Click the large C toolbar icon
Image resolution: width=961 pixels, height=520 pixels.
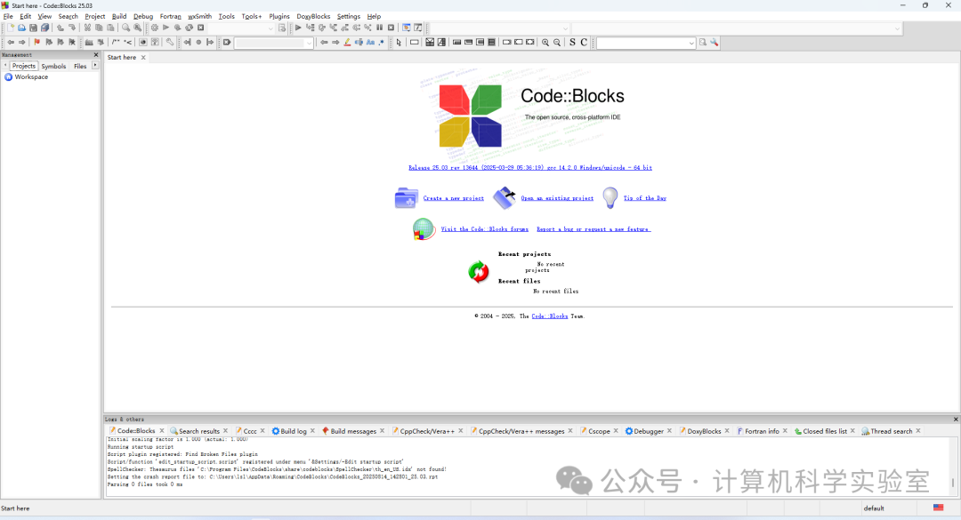tap(584, 43)
